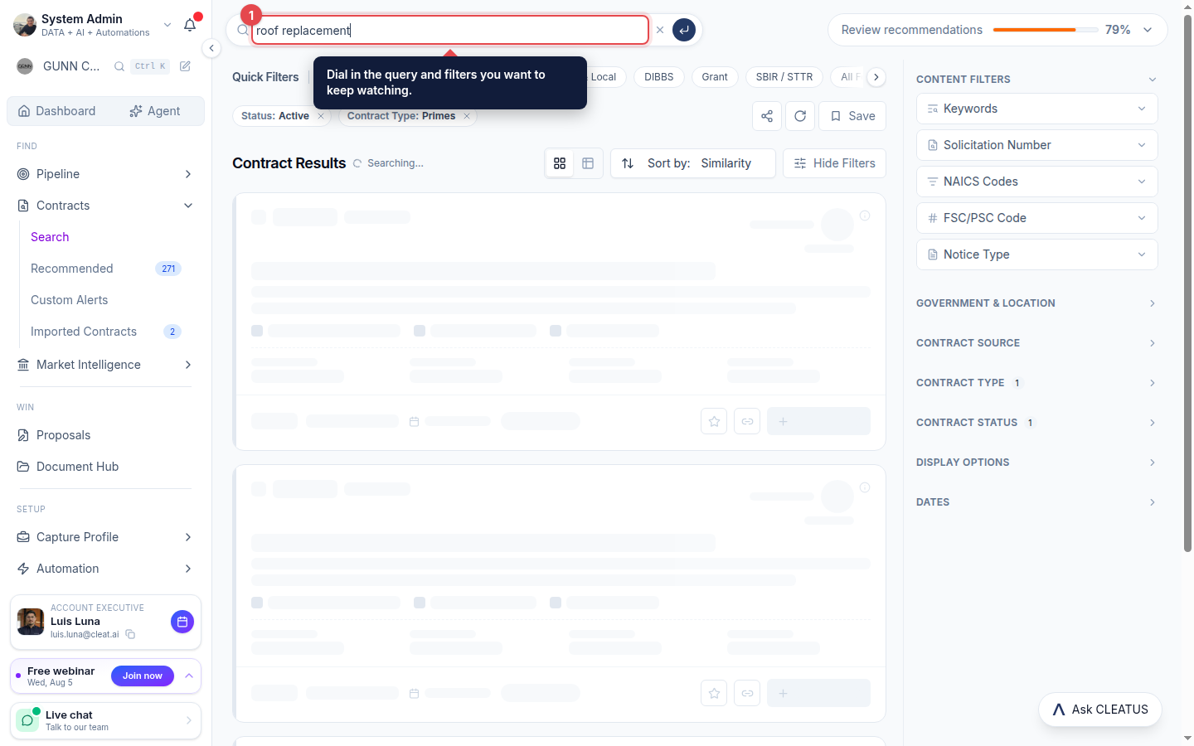Click the search magnifier icon in GUNN workspace row

119,66
